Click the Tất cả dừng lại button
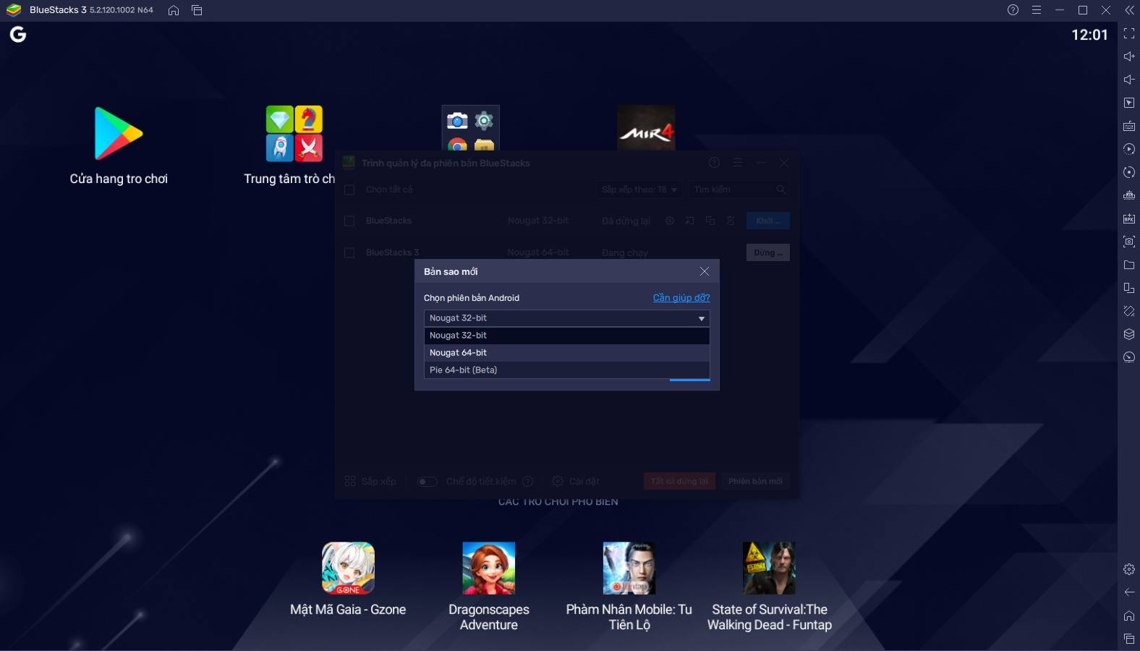Screen dimensions: 1140x651 coord(679,482)
